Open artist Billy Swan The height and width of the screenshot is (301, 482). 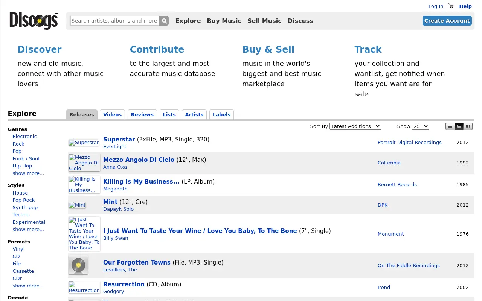pyautogui.click(x=116, y=238)
